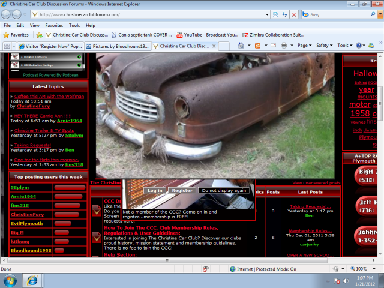Expand the Home button dropdown arrow

(x=249, y=46)
